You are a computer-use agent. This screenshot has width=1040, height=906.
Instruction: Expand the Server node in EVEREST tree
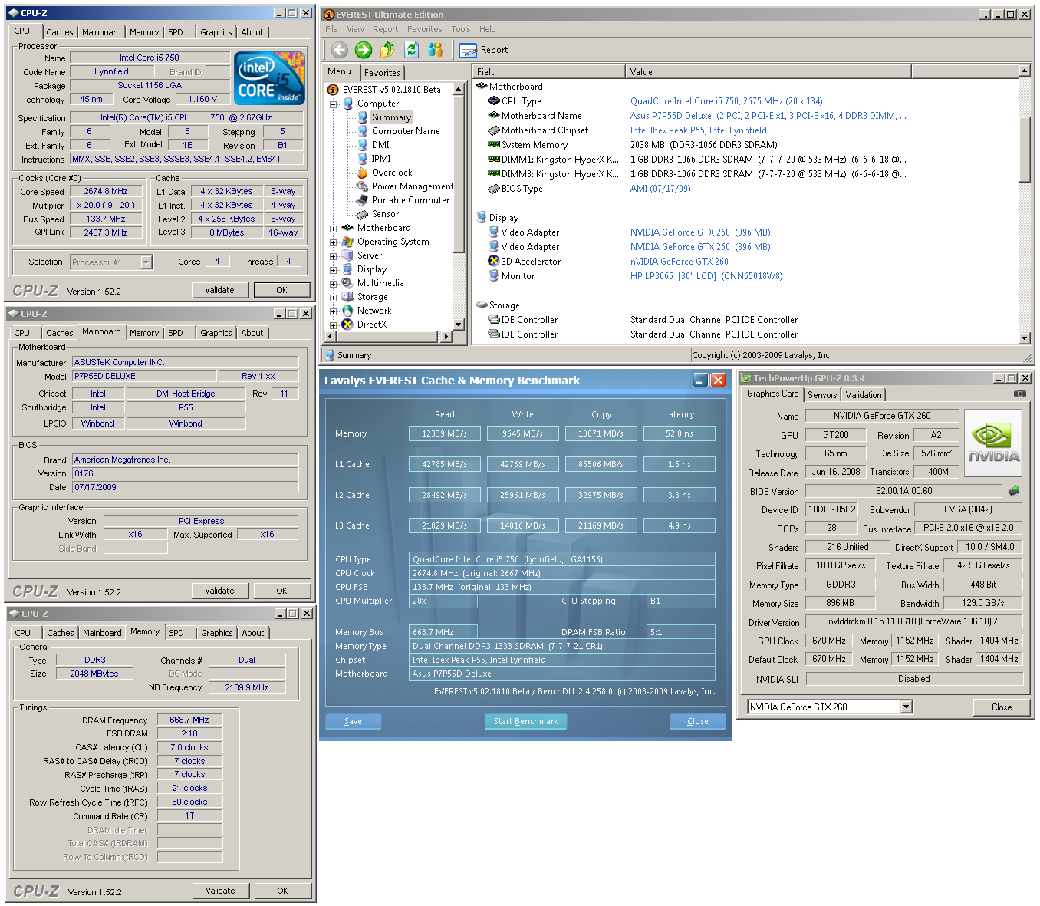coord(334,256)
